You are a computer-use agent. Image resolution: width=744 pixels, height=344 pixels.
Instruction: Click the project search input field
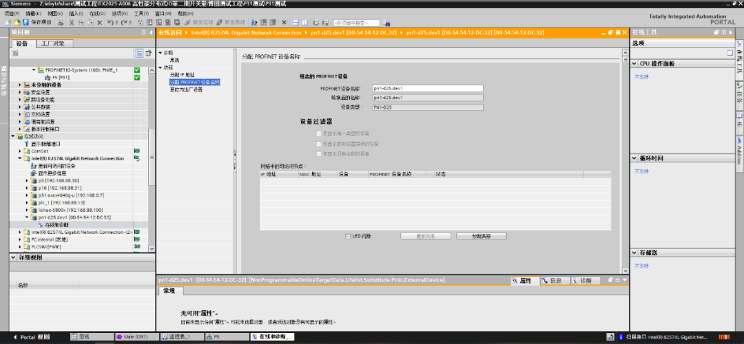[x=356, y=23]
